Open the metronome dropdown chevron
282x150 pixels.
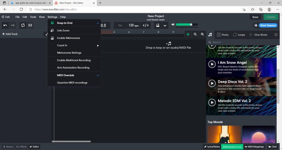[165, 26]
